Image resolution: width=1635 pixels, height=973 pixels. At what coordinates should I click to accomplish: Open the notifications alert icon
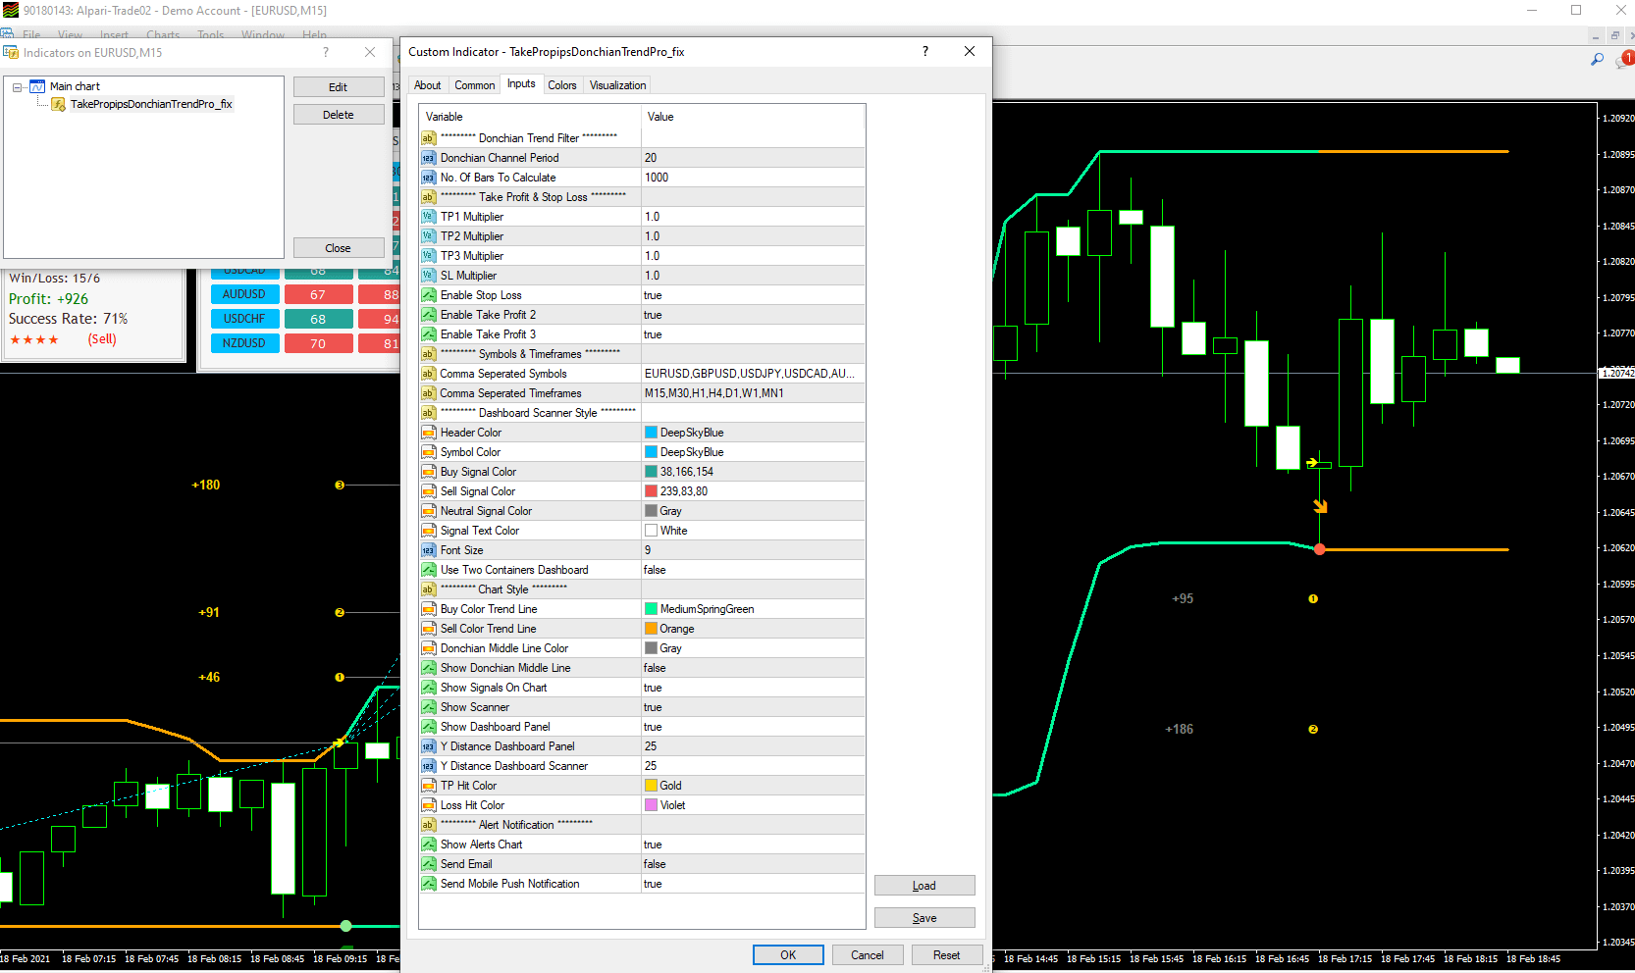1625,60
